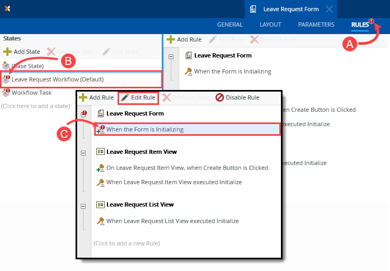Viewport: 390px width, 271px height.
Task: Collapse the Leave Request List View group
Action: click(x=84, y=206)
